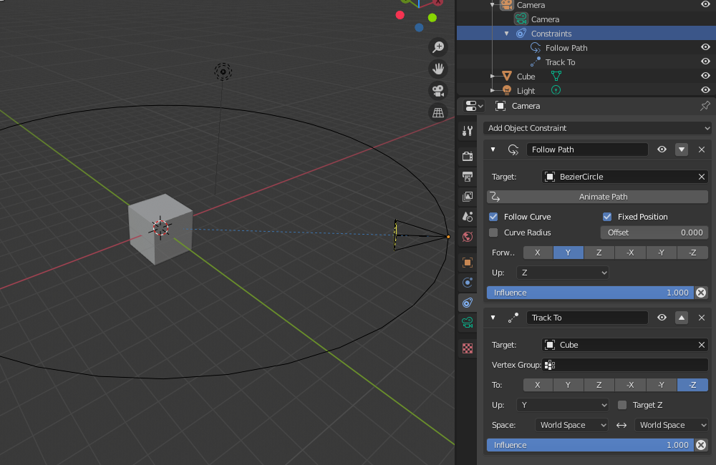Set Track To axis to -Y
716x465 pixels.
(661, 385)
